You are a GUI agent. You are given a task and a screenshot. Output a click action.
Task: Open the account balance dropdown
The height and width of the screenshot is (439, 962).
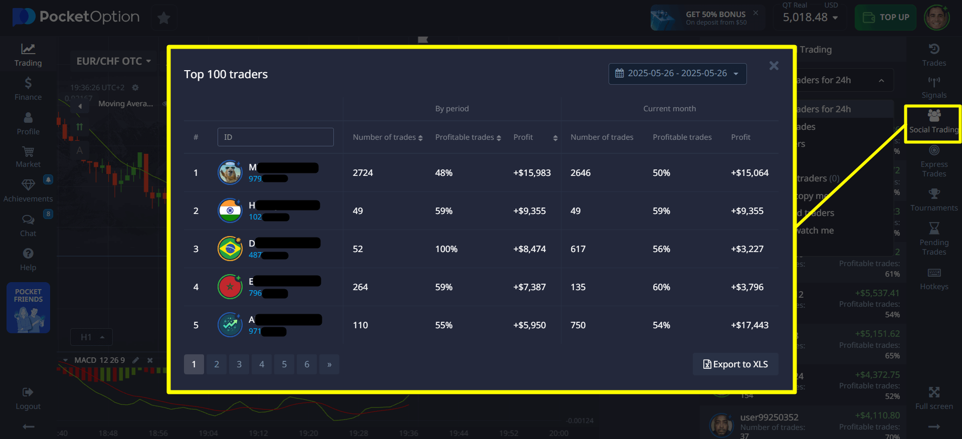(810, 18)
